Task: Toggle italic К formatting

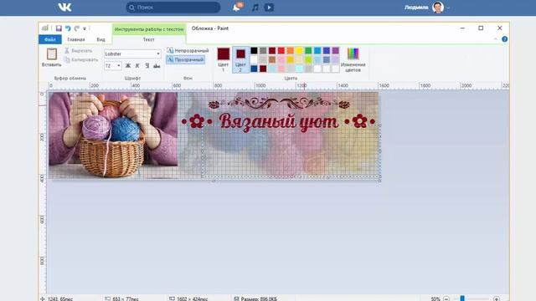Action: click(x=137, y=65)
